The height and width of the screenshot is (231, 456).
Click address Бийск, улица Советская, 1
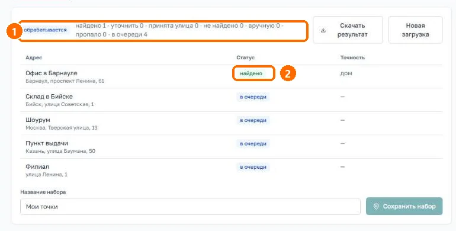(x=60, y=104)
